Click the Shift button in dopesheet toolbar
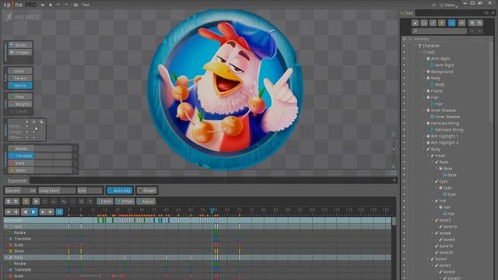Screen dimensions: 498x280 pyautogui.click(x=105, y=201)
